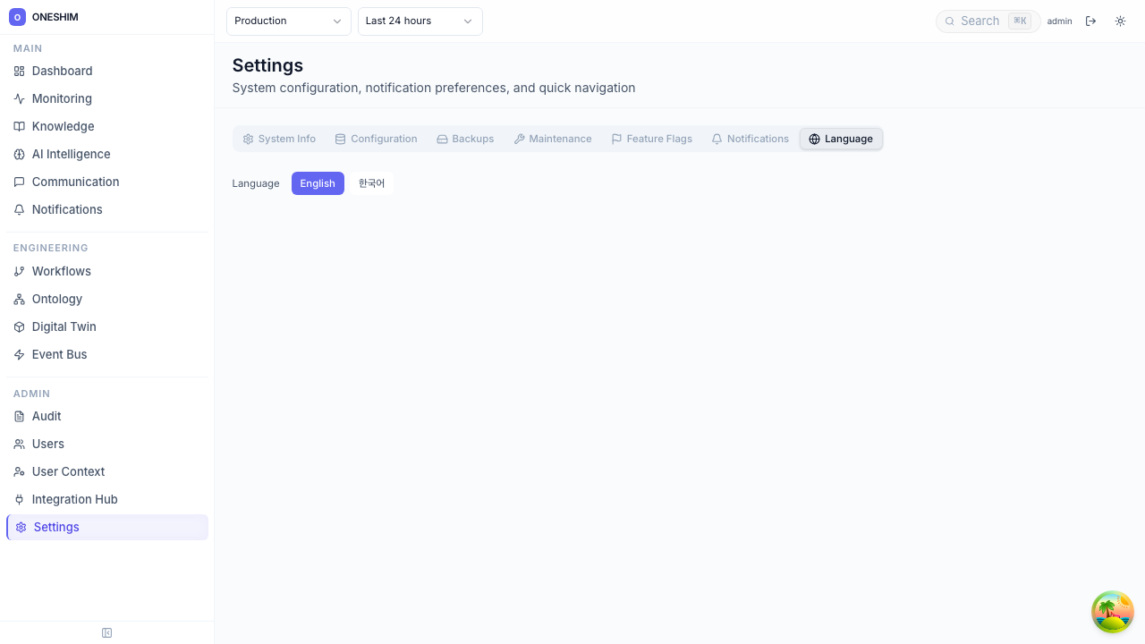The height and width of the screenshot is (644, 1145).
Task: Click the Ontology hierarchy icon in sidebar
Action: coord(19,300)
